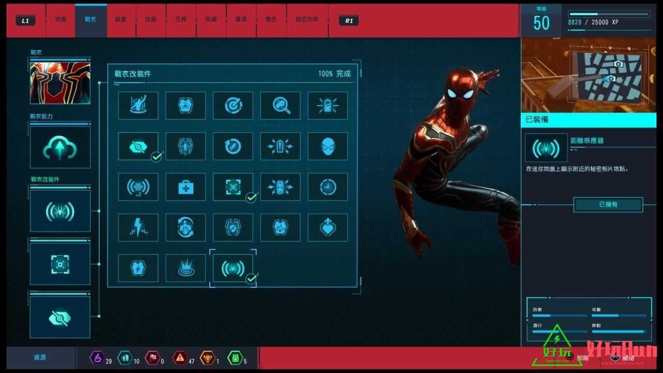Click the warning triangle resource showing 47
This screenshot has width=663, height=373.
[x=180, y=357]
